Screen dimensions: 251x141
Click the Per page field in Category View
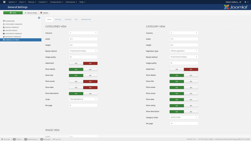pos(184,123)
